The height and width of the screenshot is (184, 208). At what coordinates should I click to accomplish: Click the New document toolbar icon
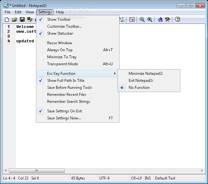[x=7, y=19]
